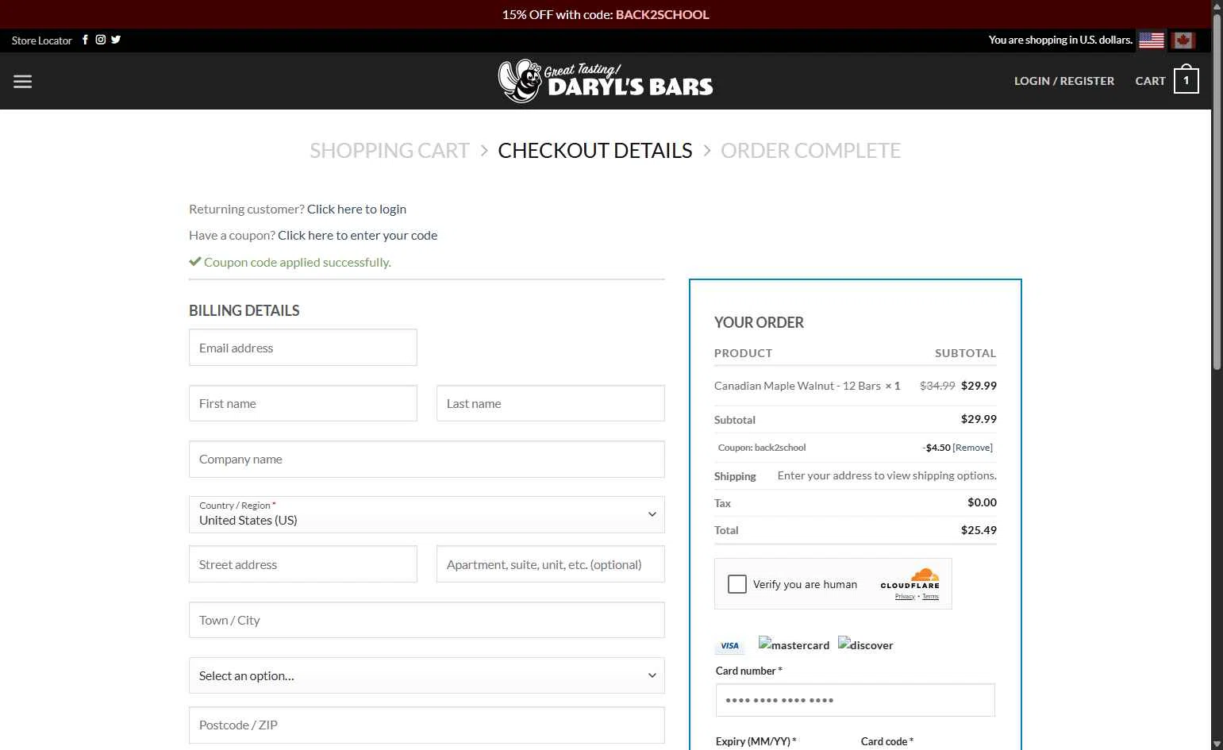1223x750 pixels.
Task: Open the Country / Region dropdown
Action: (427, 514)
